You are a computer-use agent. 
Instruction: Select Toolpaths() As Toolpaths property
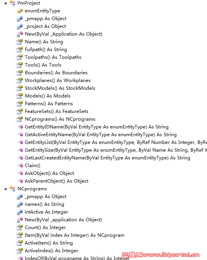53,57
